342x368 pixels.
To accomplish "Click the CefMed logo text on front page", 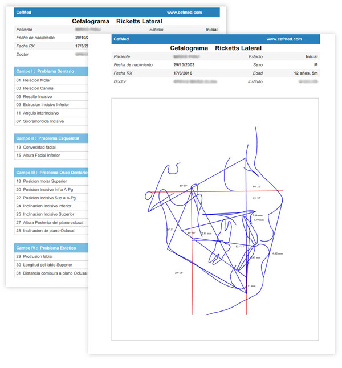I will 121,39.
